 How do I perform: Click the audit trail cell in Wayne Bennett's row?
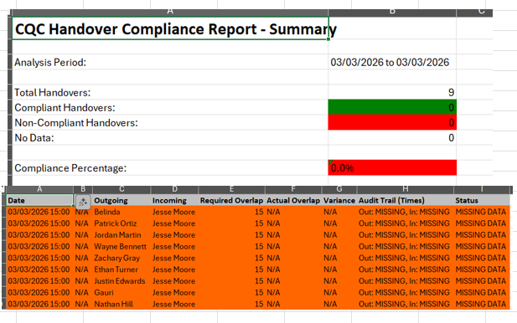coord(406,246)
